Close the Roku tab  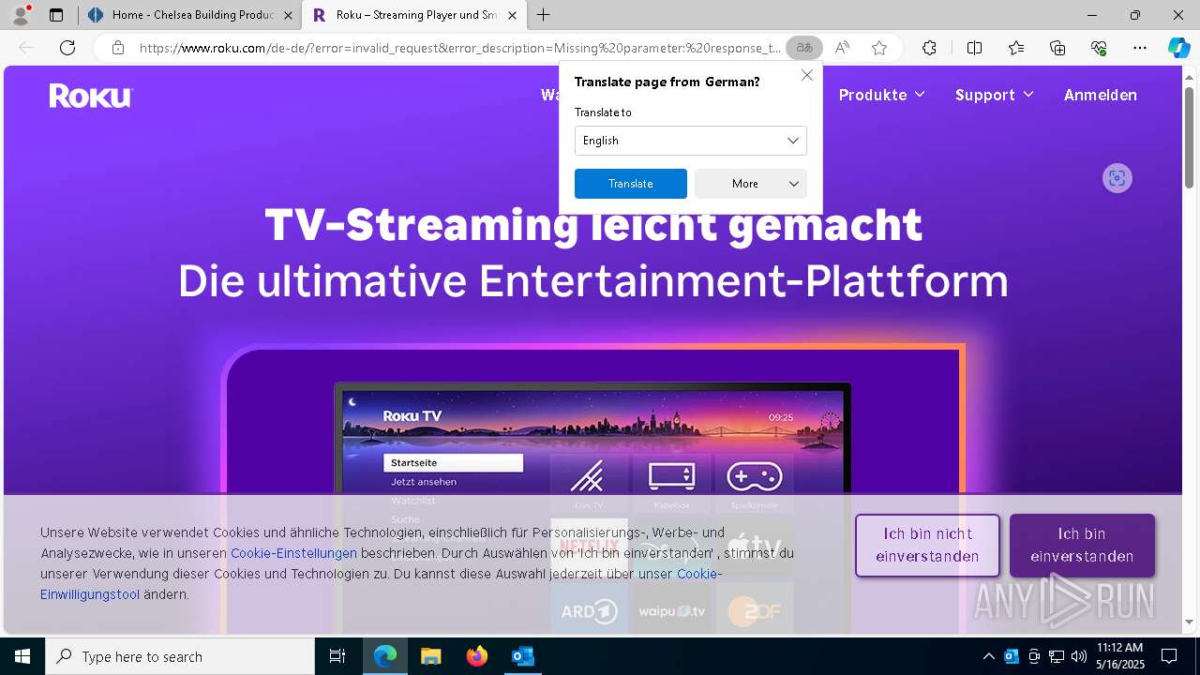coord(511,15)
